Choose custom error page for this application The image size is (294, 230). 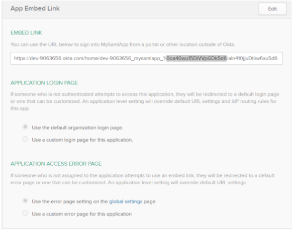(25, 213)
